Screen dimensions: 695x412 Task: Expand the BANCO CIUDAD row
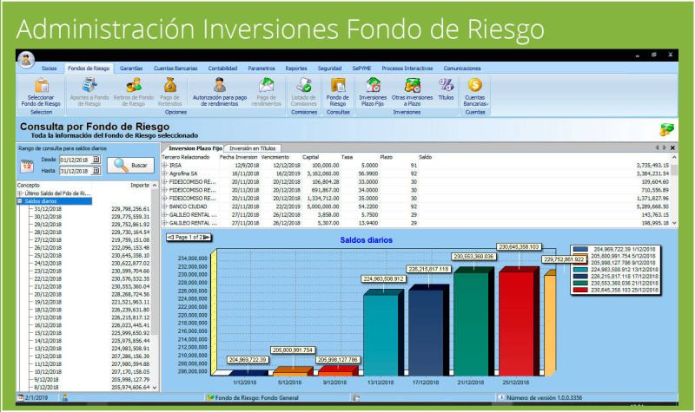(165, 206)
